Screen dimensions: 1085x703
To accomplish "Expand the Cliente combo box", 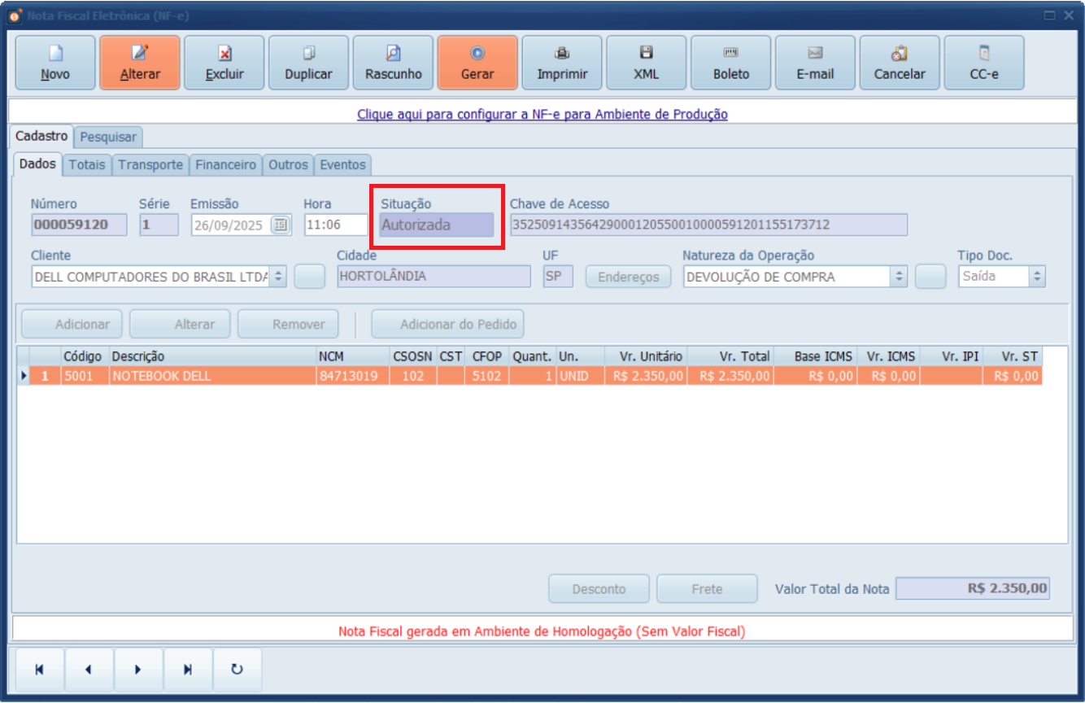I will [278, 277].
